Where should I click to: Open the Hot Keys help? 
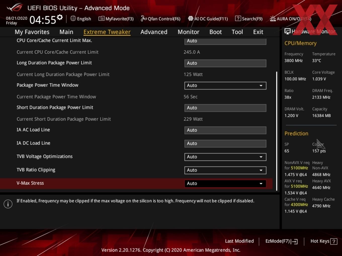[324, 241]
